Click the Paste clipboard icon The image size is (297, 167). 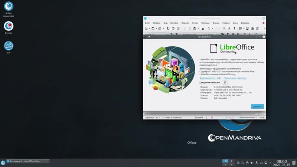coord(195,29)
